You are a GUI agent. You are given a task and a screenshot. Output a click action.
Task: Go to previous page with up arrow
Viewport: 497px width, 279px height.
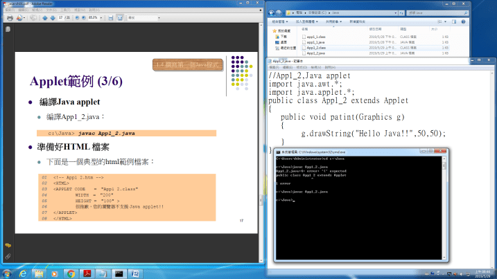pos(45,18)
